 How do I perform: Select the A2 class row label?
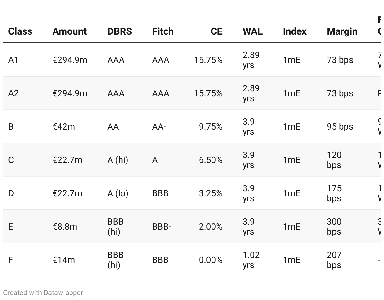14,93
